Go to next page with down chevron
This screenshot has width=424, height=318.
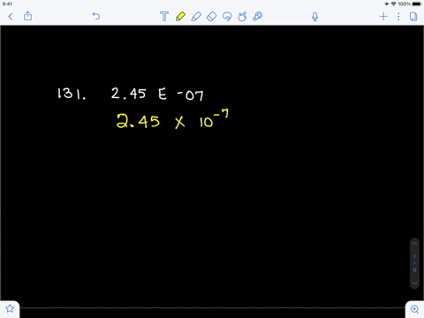tap(414, 284)
